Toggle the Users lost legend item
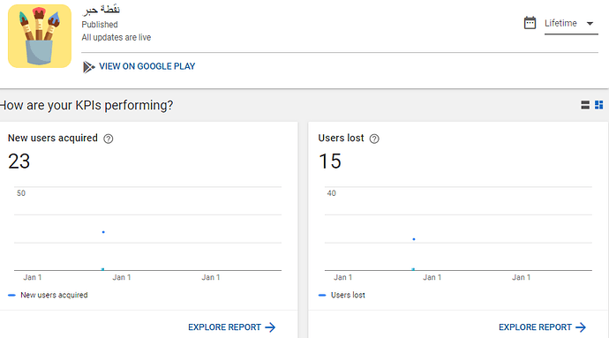609x338 pixels. pyautogui.click(x=342, y=296)
